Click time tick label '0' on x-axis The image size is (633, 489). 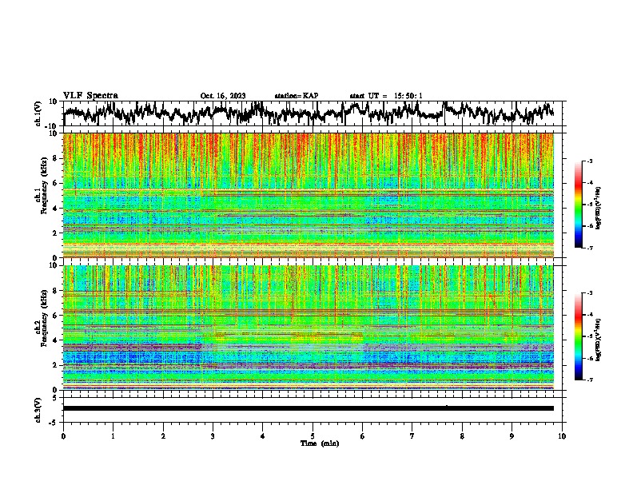point(63,436)
